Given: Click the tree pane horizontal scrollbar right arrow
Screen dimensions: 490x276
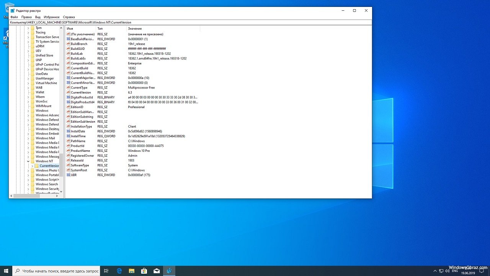Looking at the screenshot, I should click(57, 195).
